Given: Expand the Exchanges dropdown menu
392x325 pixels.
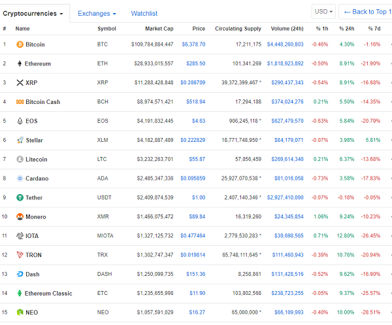Looking at the screenshot, I should pos(97,13).
